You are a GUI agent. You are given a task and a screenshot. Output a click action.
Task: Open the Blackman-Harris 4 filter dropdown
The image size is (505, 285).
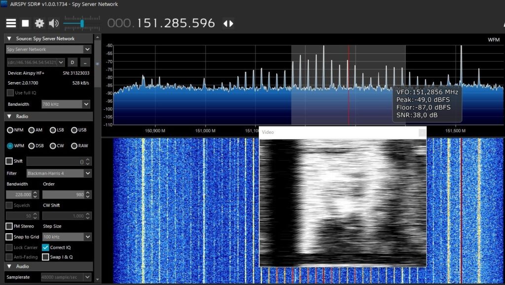point(66,173)
